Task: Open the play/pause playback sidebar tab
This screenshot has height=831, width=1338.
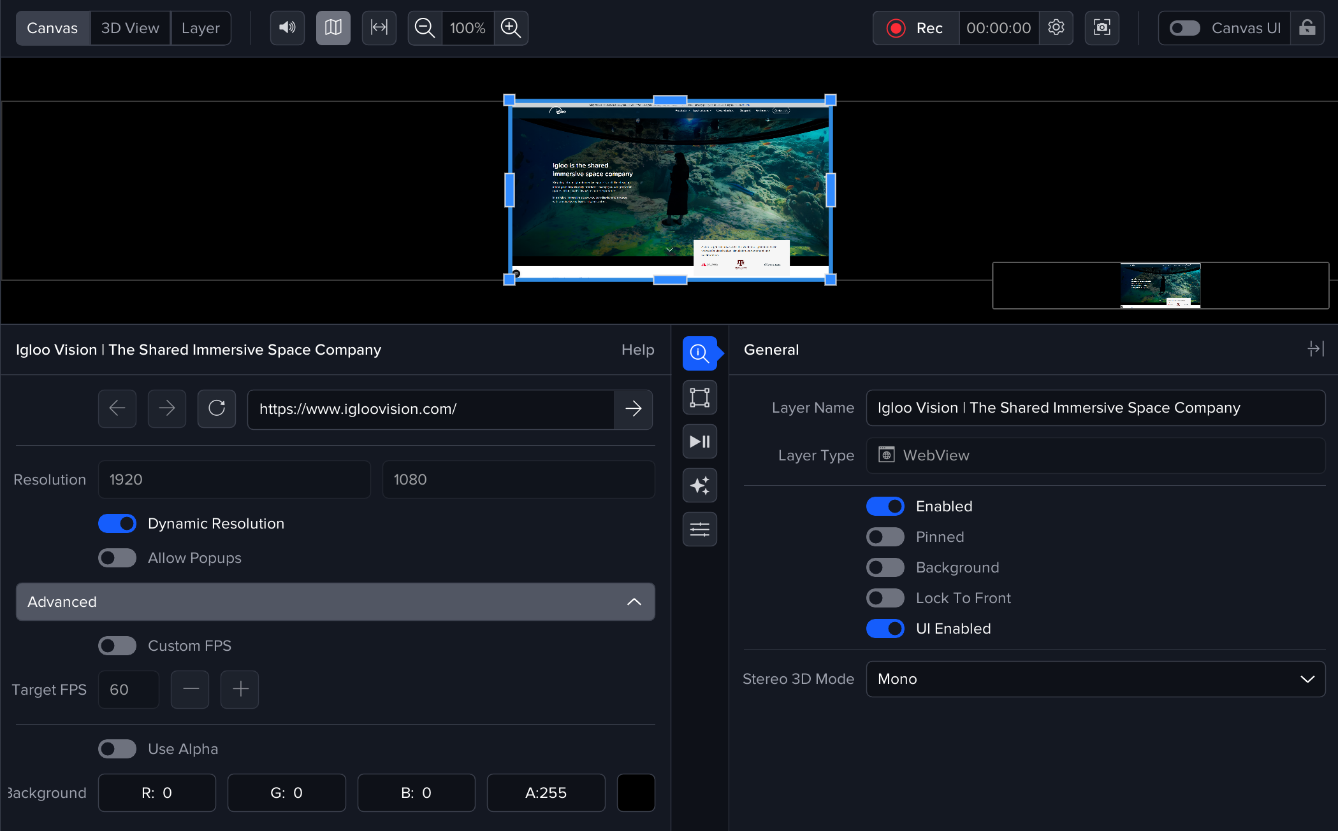Action: click(699, 441)
